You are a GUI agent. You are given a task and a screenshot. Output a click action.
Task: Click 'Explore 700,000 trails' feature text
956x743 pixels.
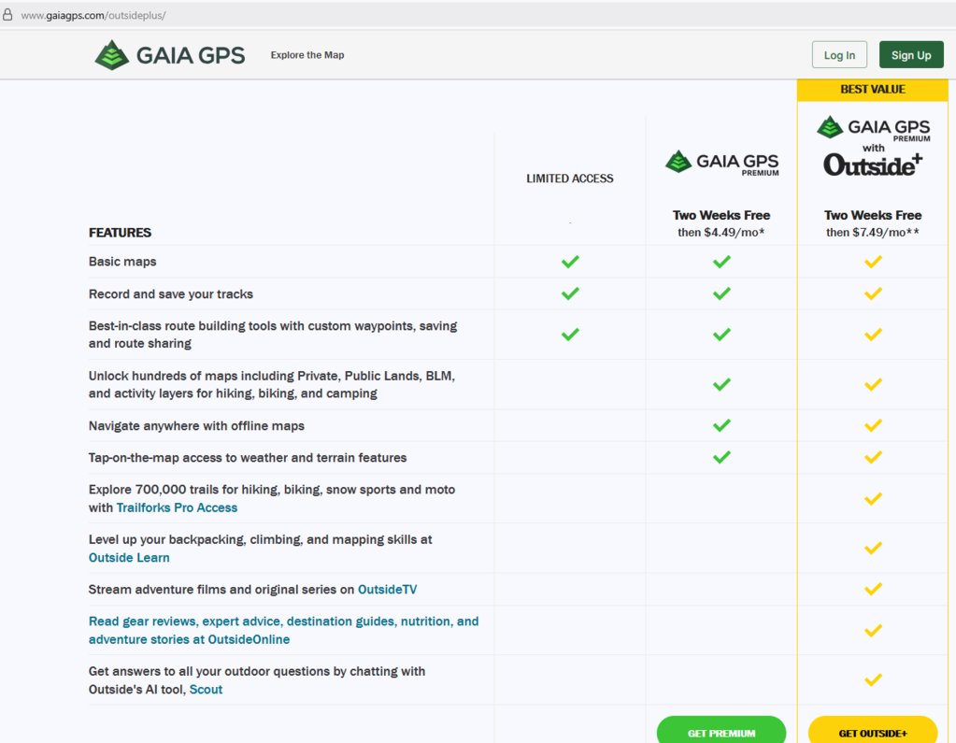(272, 498)
